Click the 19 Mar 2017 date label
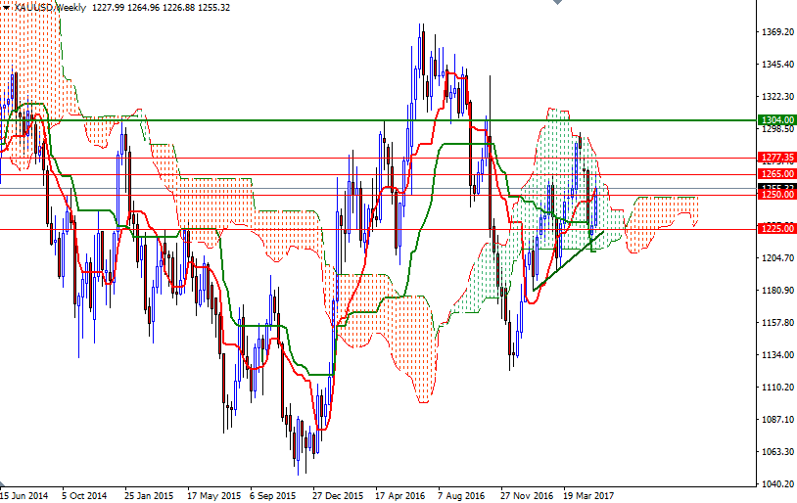797x503 pixels. coord(588,495)
